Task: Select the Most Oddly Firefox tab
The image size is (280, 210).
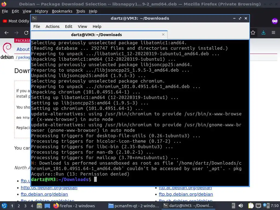Action: (16, 21)
